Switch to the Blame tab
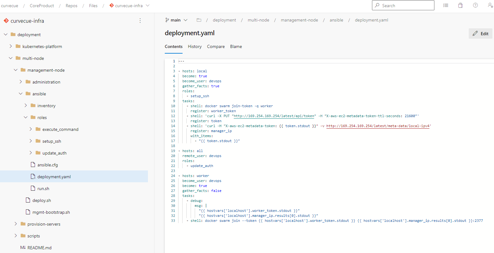 click(x=236, y=46)
